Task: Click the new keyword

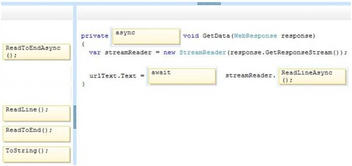Action: (x=169, y=53)
